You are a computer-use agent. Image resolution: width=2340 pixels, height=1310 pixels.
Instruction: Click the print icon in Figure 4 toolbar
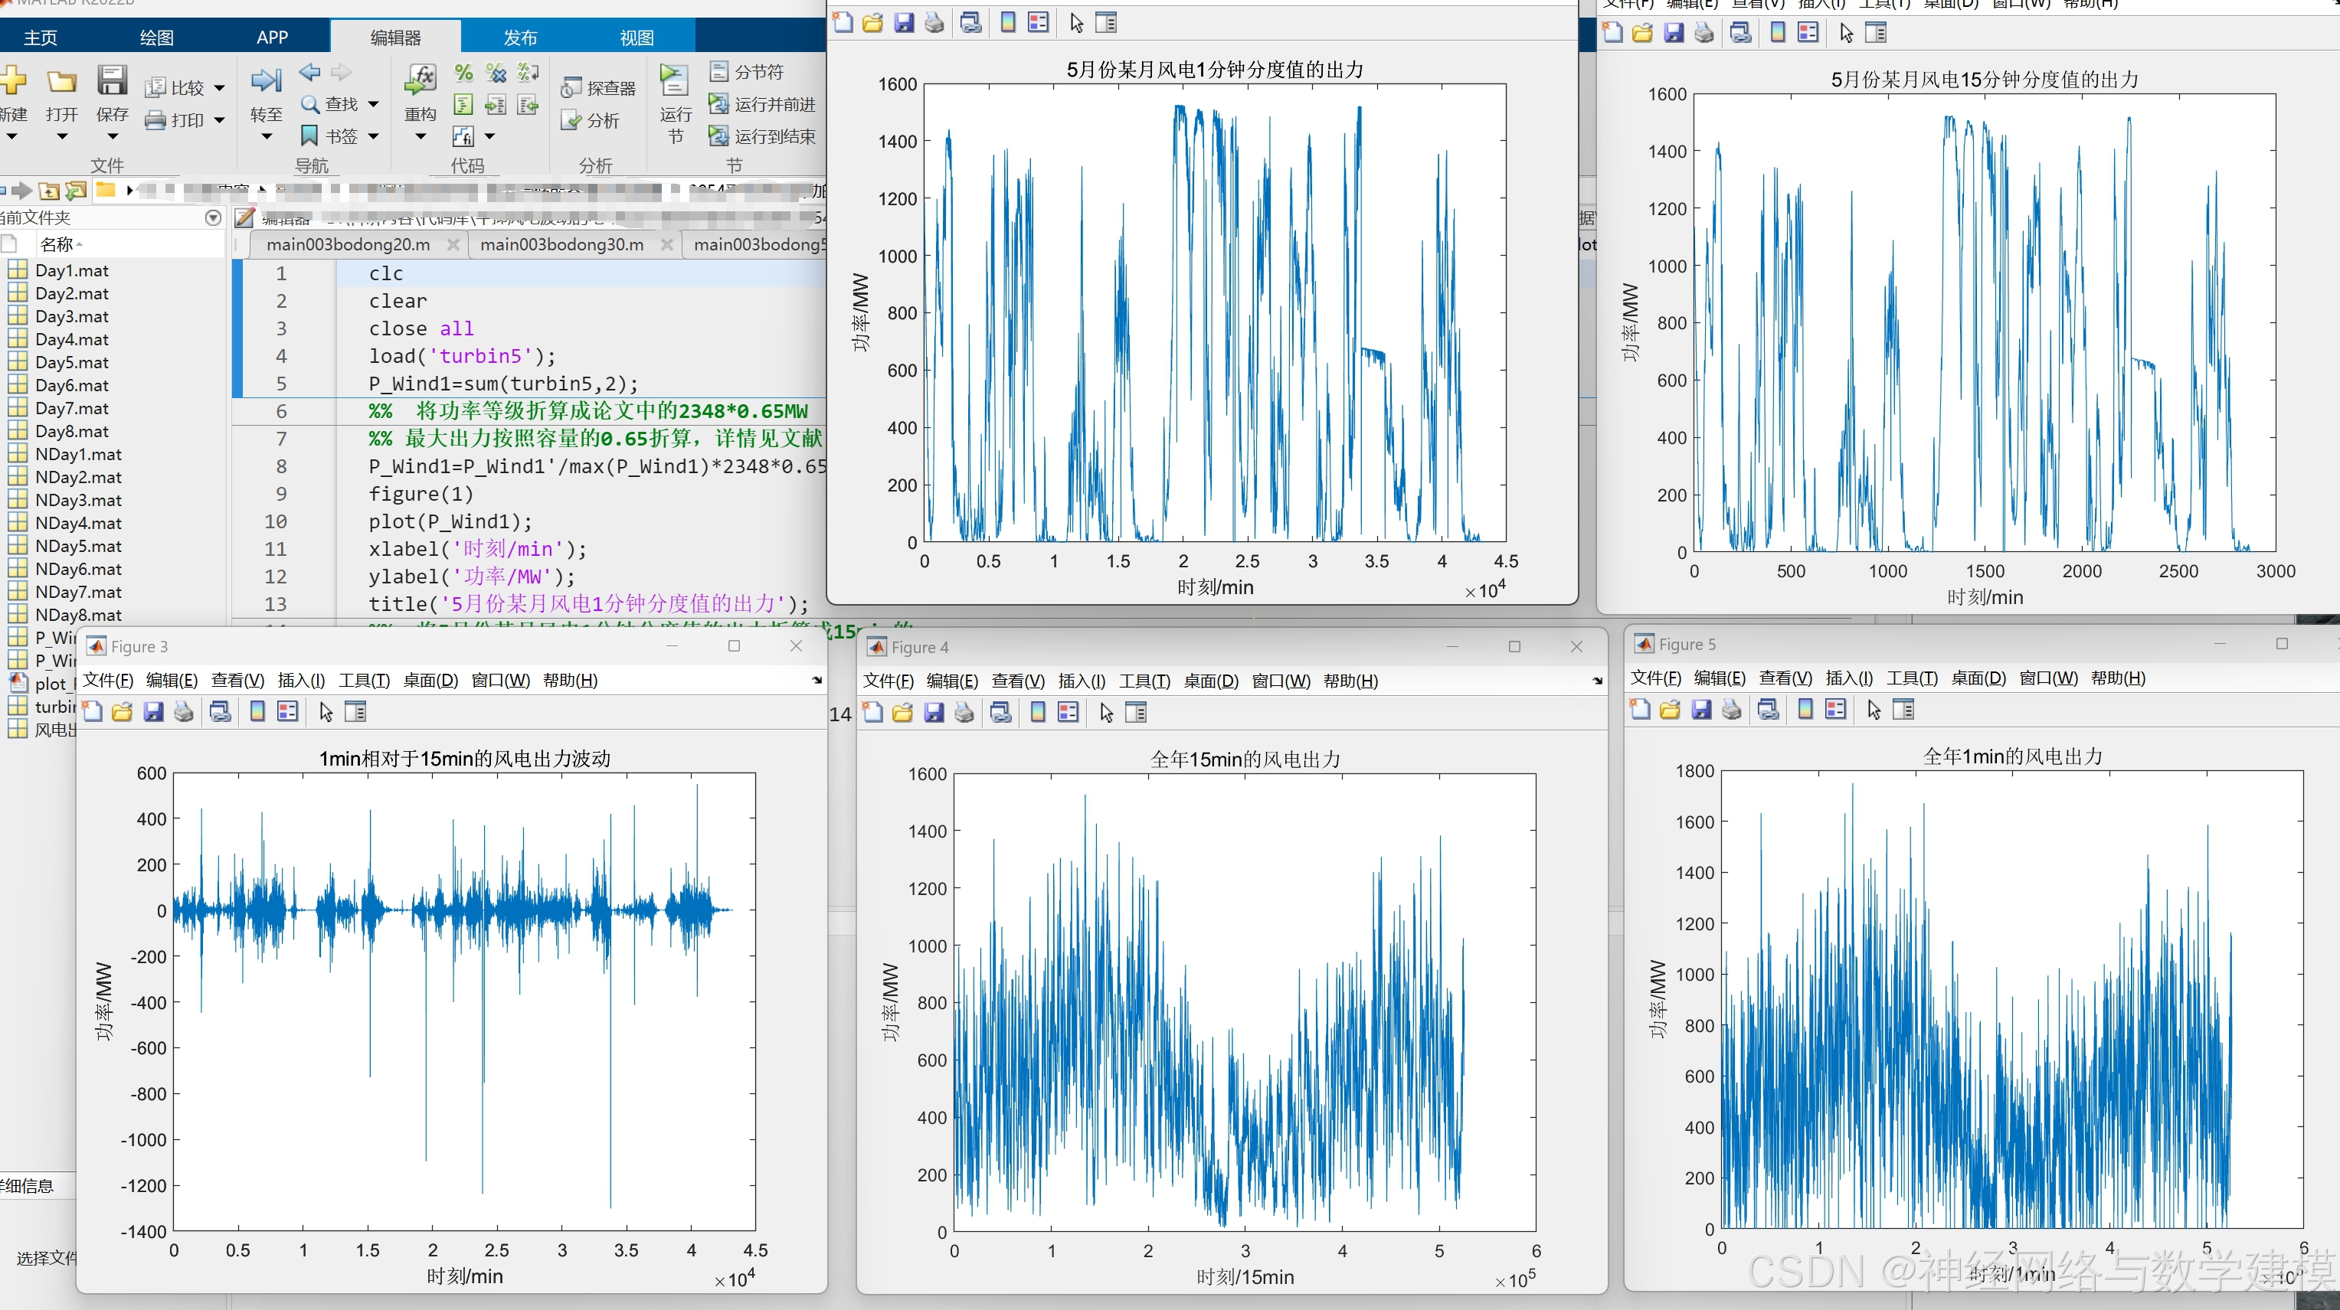964,713
